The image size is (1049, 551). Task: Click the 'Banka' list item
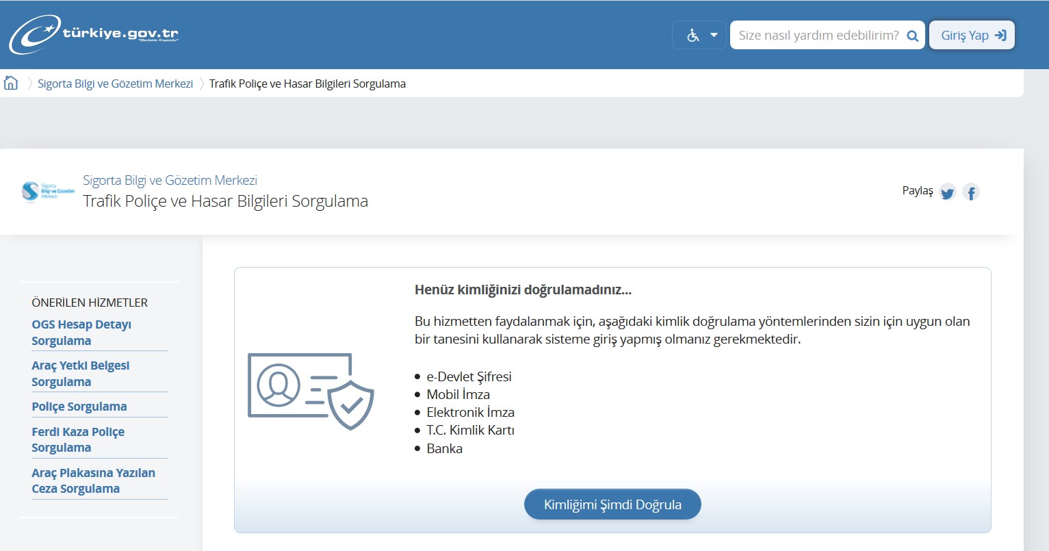(444, 448)
